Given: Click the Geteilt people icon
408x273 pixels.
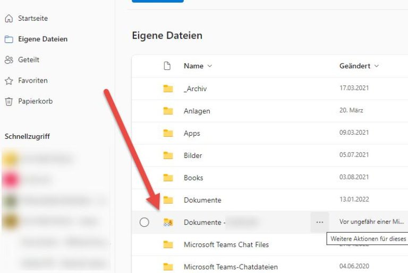Looking at the screenshot, I should (x=9, y=60).
